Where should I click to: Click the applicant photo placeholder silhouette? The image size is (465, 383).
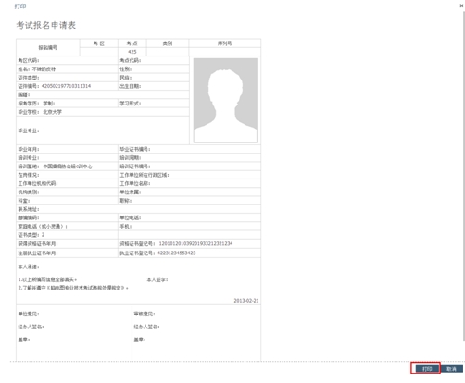pyautogui.click(x=225, y=101)
